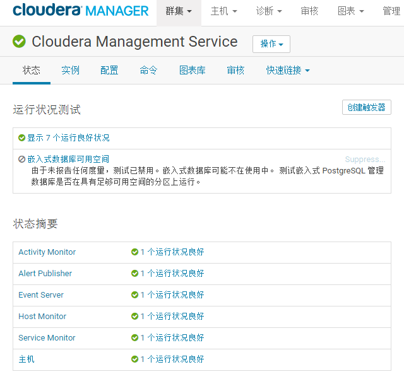
Task: Click the Cloudera Manager logo
Action: click(81, 10)
